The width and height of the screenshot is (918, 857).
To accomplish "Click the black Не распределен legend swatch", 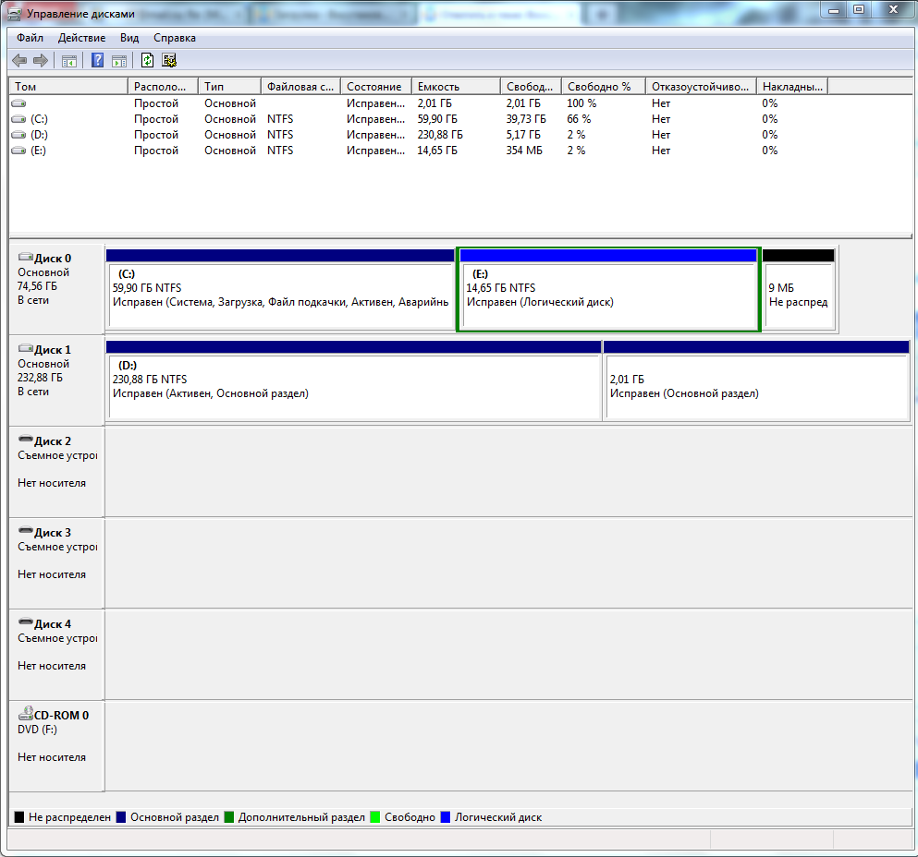I will click(x=19, y=817).
